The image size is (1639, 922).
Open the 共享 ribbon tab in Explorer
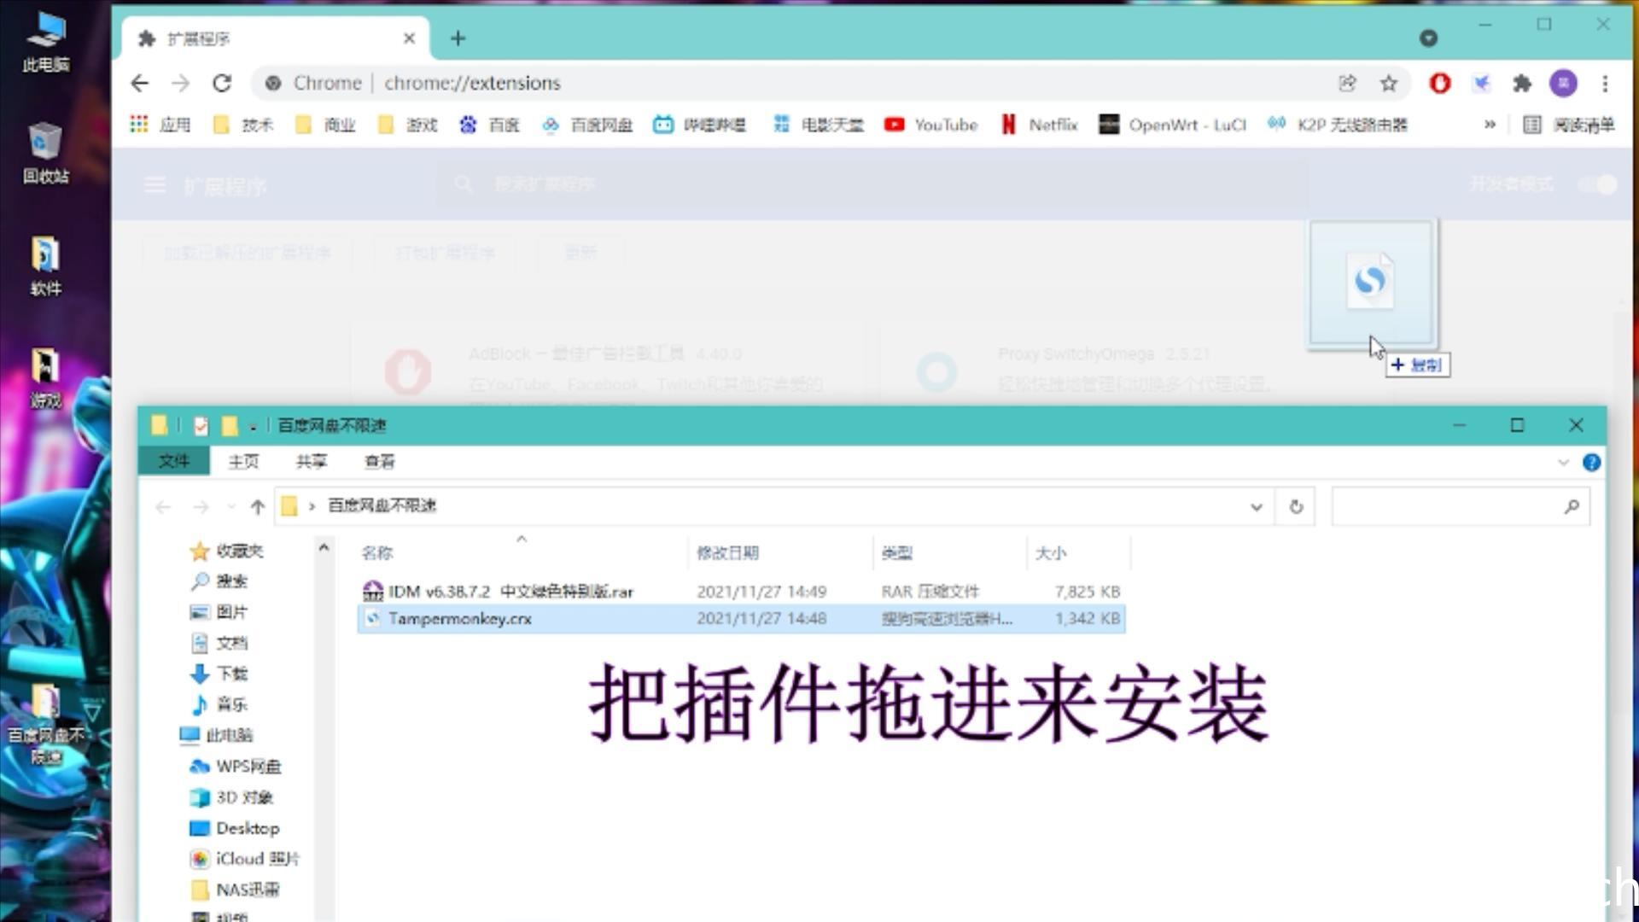pos(312,461)
